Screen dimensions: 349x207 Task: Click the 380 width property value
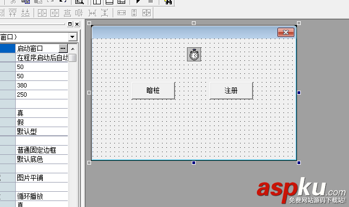point(42,85)
